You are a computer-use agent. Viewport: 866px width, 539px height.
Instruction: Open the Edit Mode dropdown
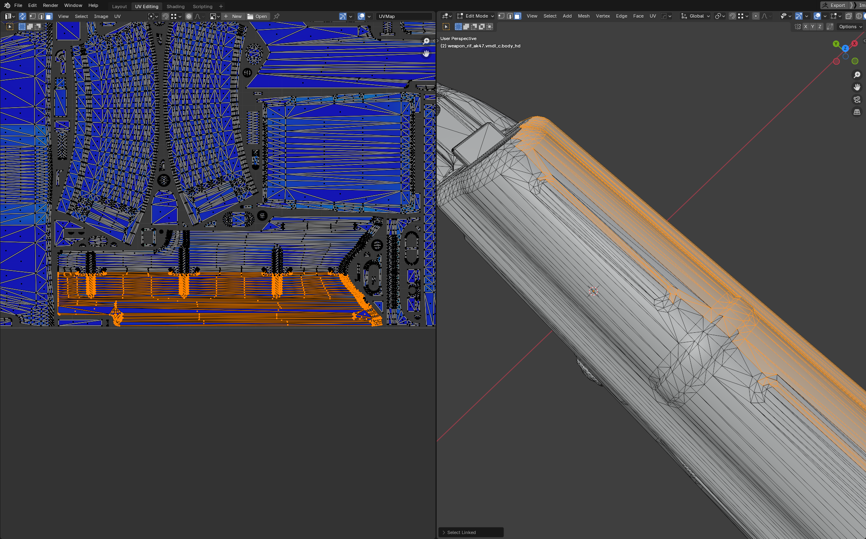(x=476, y=16)
